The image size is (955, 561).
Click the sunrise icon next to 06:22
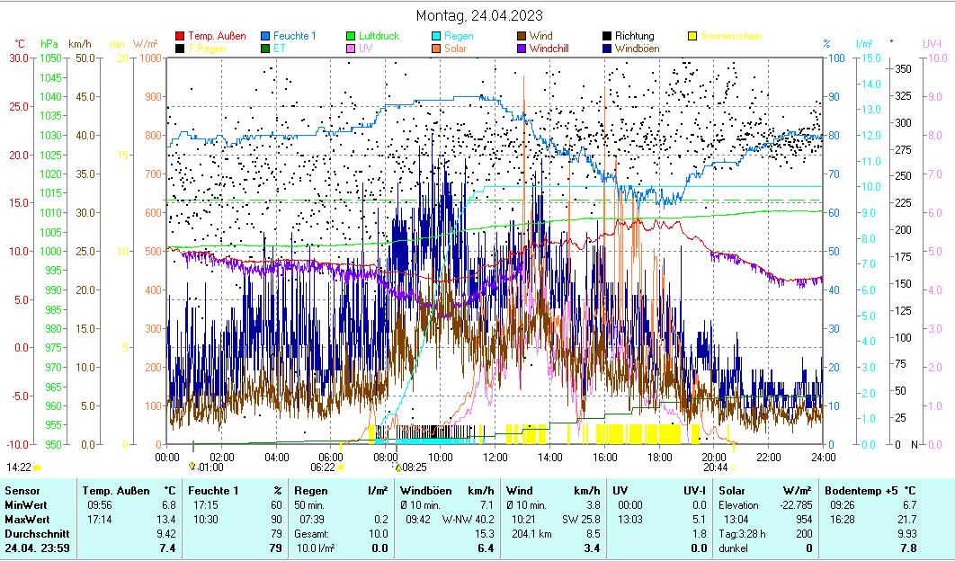click(x=341, y=467)
